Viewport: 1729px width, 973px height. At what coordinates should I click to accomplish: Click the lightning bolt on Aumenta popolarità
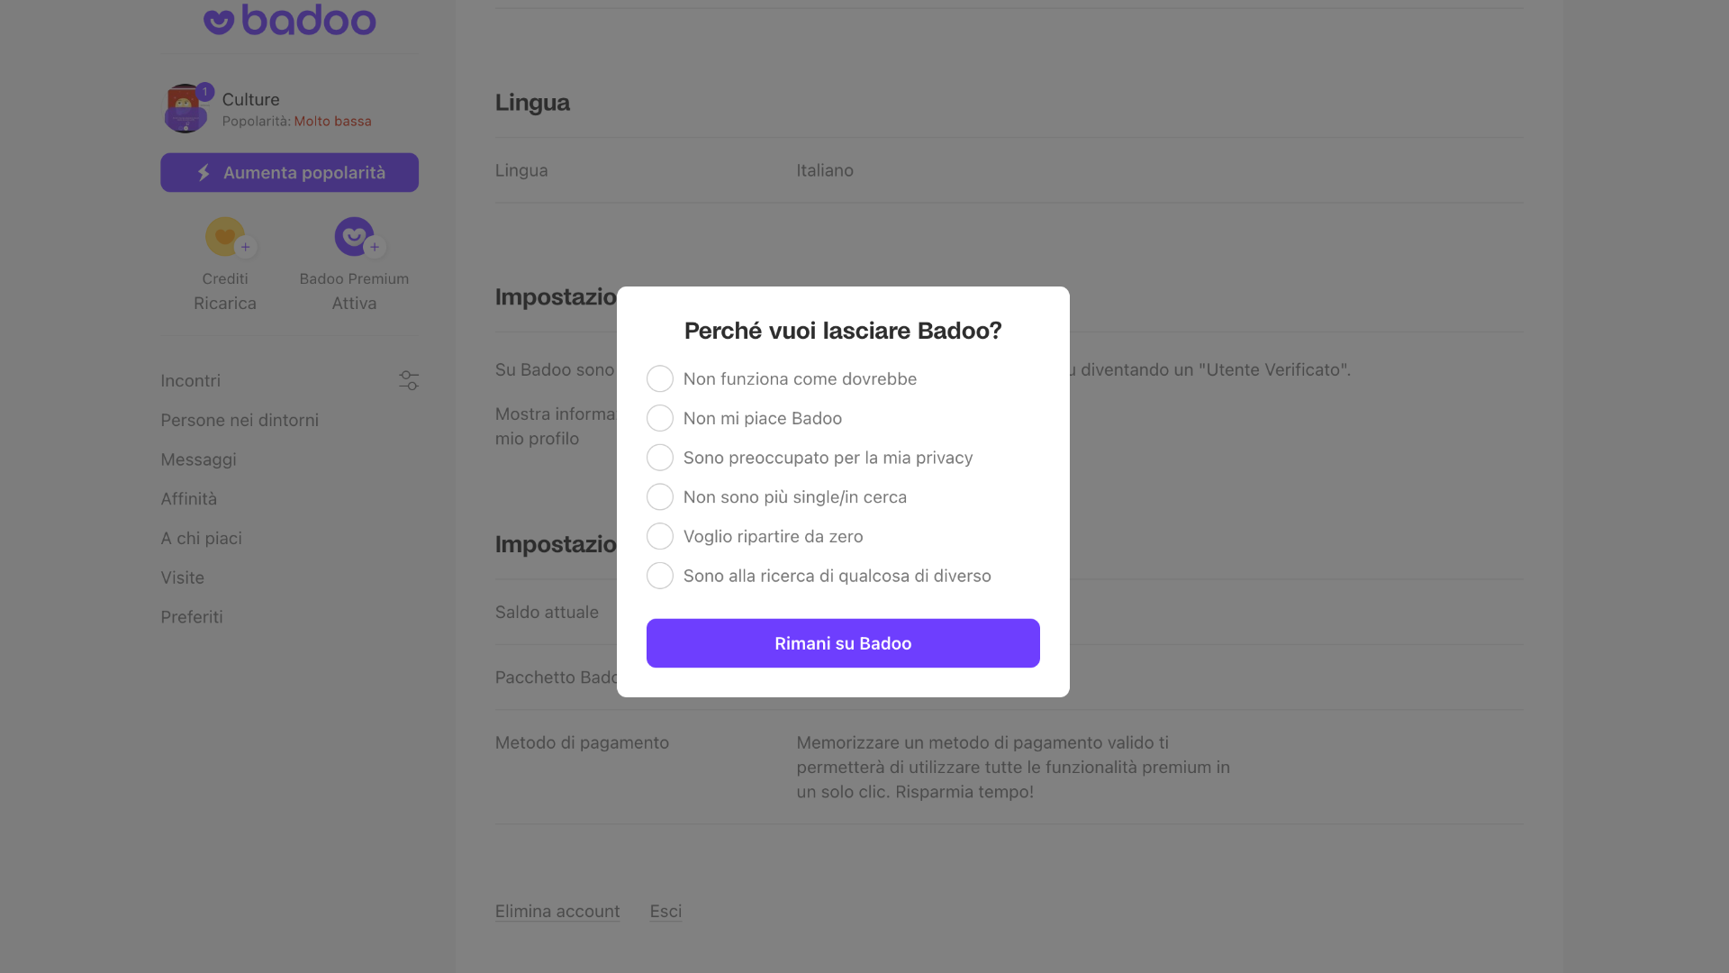pos(204,172)
